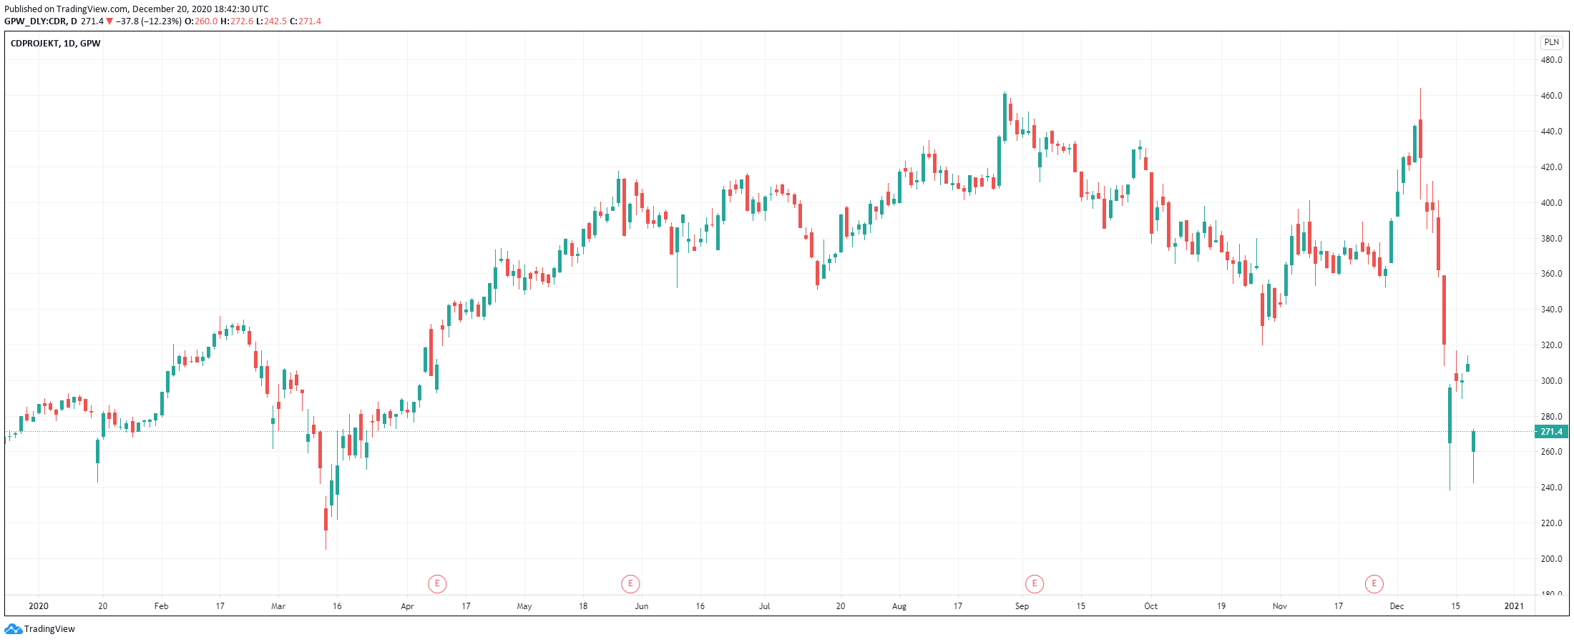The height and width of the screenshot is (642, 1574).
Task: Open the TradingView link text
Action: 49,629
